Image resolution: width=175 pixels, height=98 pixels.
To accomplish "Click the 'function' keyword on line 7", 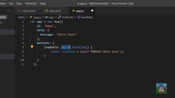I will 78,47.
